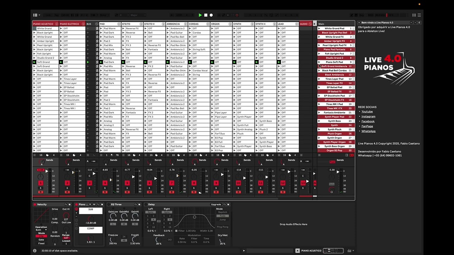Open the Velocity Operation dropdown set to Both
Screen dimensions: 454x255
42,230
